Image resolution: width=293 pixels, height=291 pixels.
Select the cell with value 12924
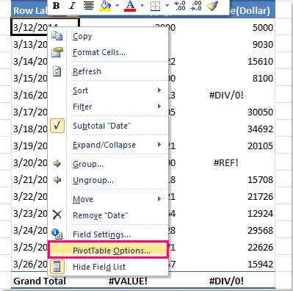[x=260, y=214]
